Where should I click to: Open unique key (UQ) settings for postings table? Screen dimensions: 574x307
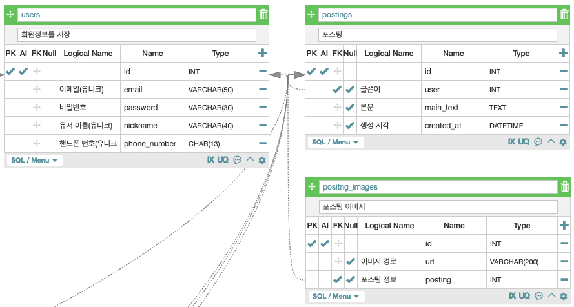524,142
